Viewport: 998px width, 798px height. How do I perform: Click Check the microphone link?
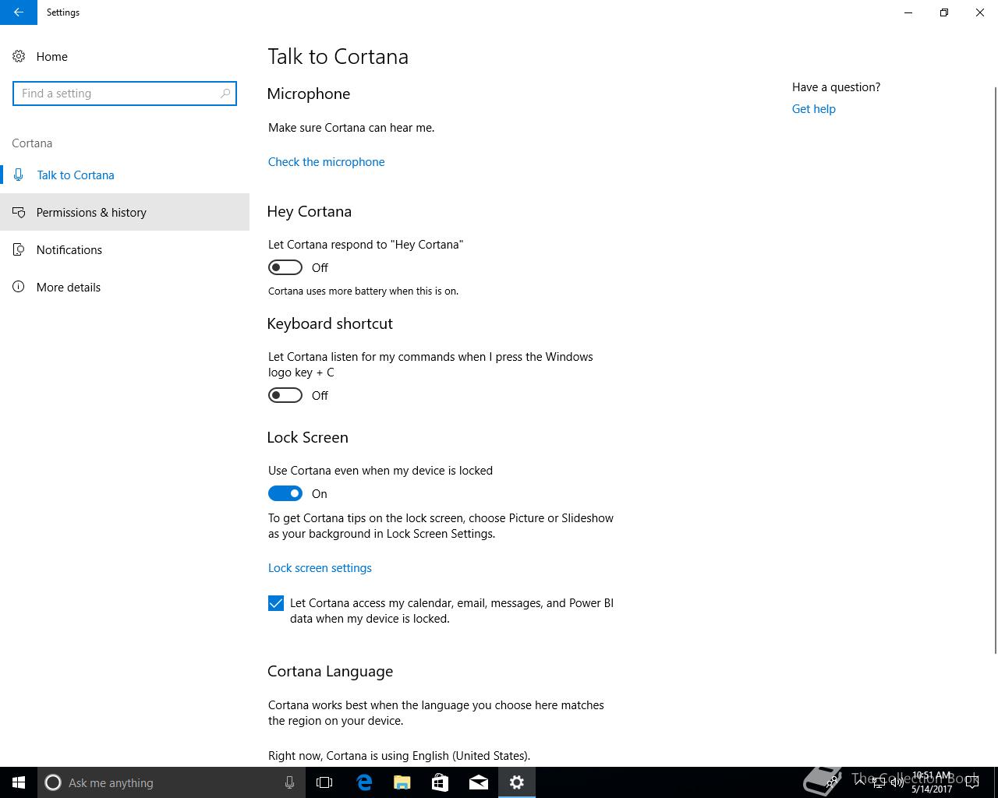(326, 162)
